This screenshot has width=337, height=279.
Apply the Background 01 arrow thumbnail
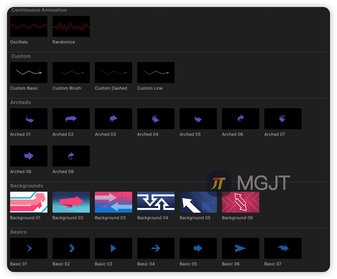[29, 202]
